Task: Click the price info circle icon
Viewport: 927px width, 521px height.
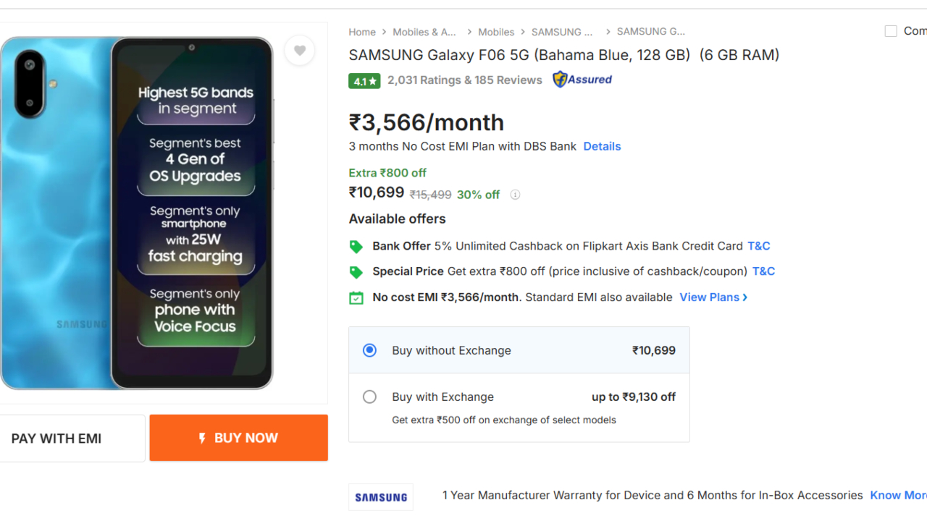Action: 515,195
